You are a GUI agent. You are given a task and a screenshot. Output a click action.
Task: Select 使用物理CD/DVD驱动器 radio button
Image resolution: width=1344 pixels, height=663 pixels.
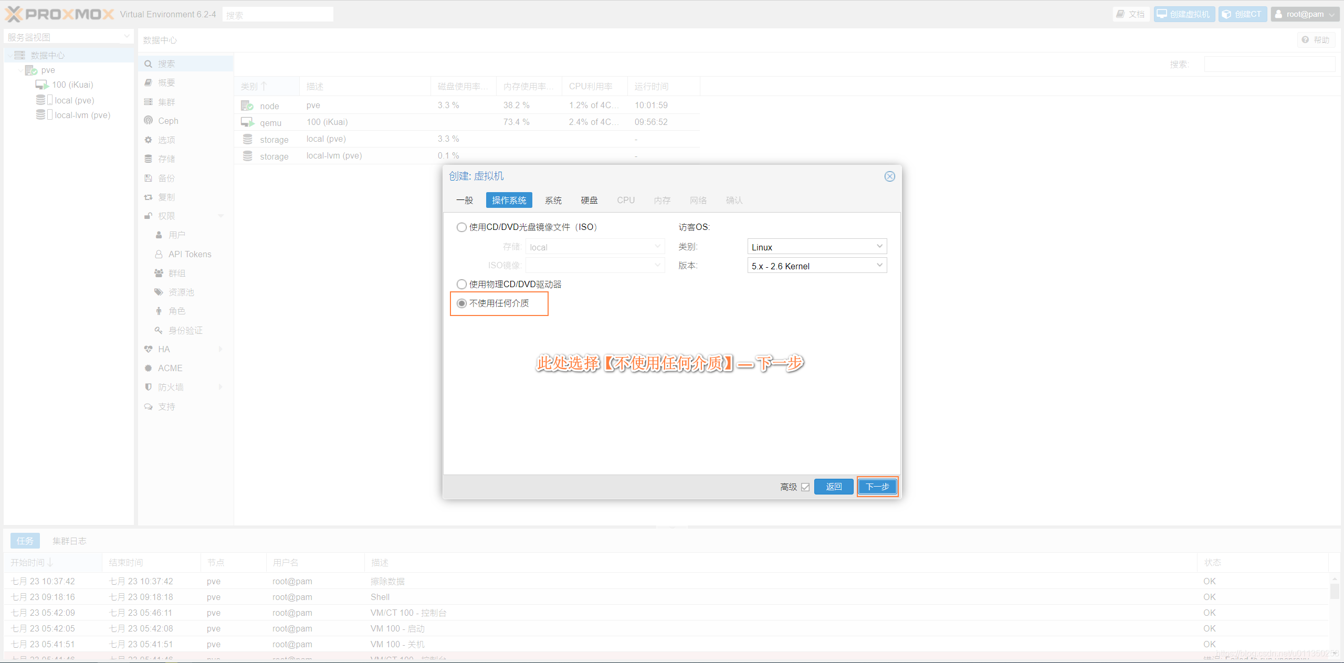(x=461, y=285)
